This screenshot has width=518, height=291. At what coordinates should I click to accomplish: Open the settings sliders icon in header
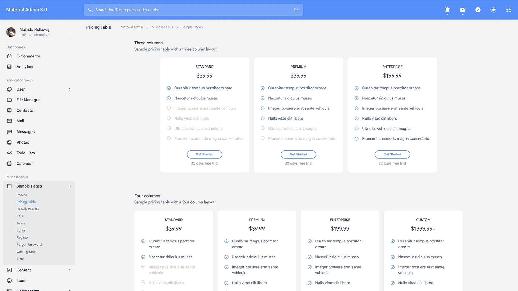click(509, 10)
